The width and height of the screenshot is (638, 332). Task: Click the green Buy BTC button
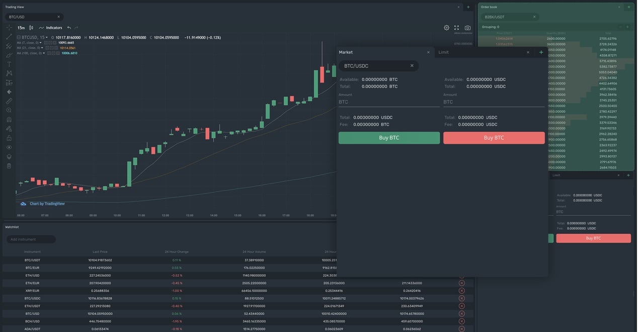click(389, 138)
